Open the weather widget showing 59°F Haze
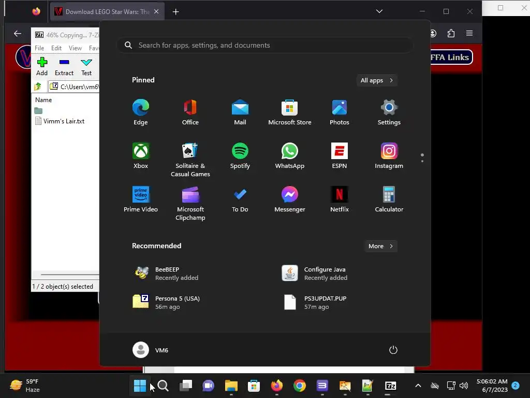Viewport: 530px width, 398px height. (x=25, y=386)
